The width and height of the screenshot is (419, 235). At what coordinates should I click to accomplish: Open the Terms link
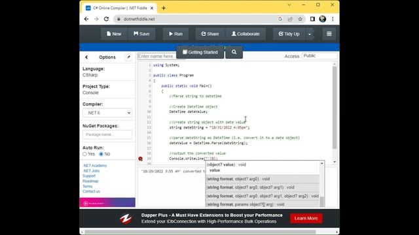click(x=87, y=186)
